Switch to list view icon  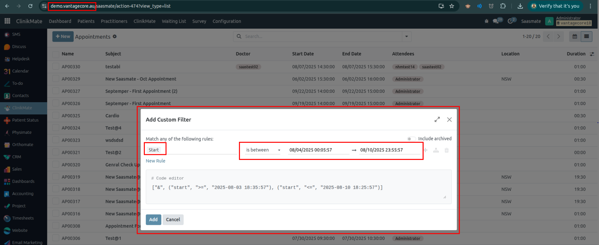[586, 37]
